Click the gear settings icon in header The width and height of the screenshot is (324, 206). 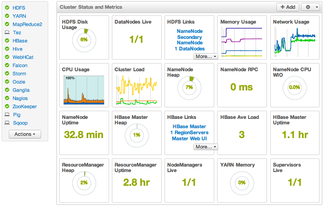click(x=308, y=7)
